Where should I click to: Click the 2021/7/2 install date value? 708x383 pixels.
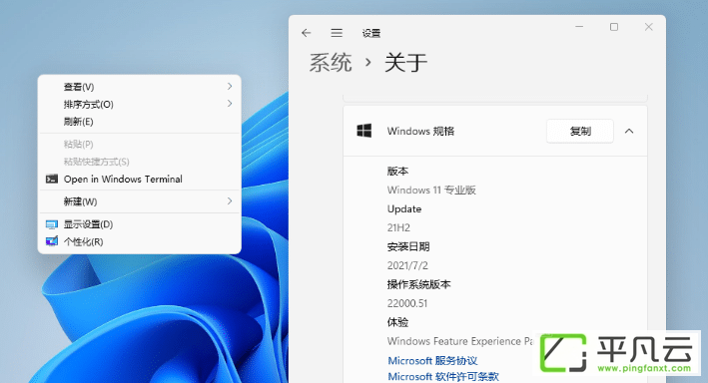[407, 265]
